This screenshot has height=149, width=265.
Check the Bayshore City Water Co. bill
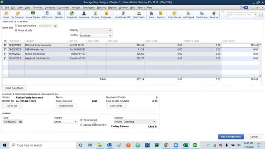click(x=5, y=58)
